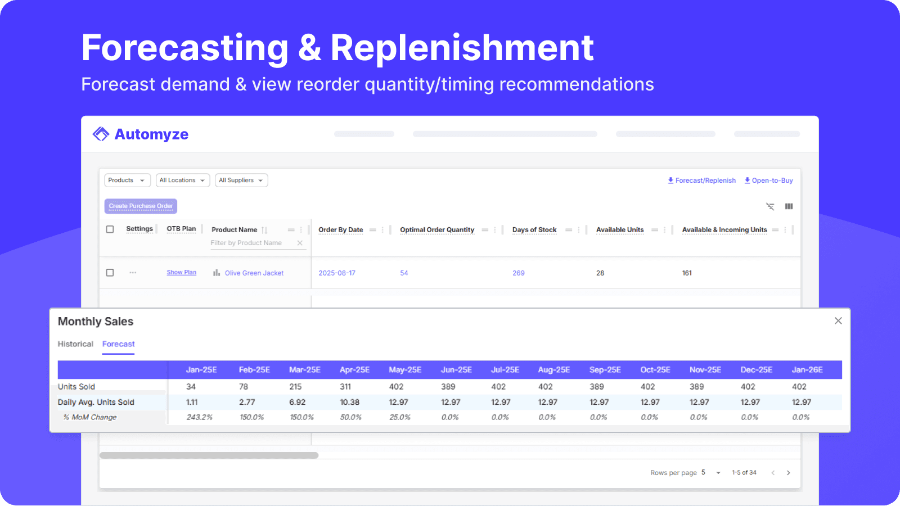Click the download icon beside Forecast/Replenish

670,180
